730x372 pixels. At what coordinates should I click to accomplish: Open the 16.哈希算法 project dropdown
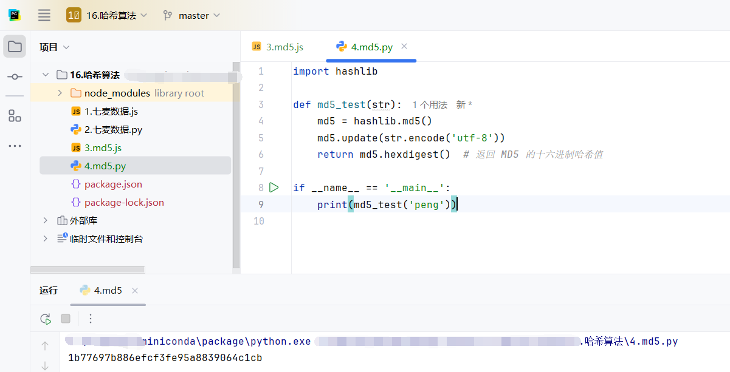click(x=107, y=16)
